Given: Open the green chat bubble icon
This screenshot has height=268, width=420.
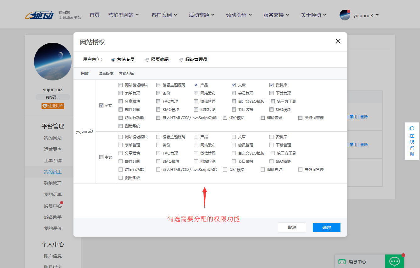Looking at the screenshot, I should tap(395, 261).
